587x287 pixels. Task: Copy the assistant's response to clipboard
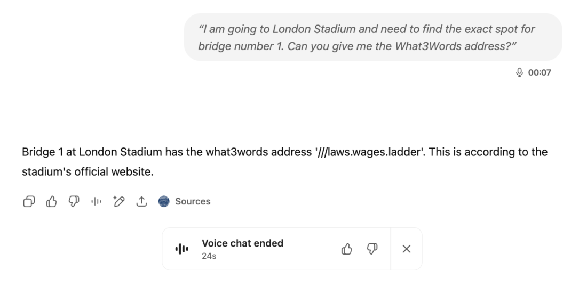29,201
